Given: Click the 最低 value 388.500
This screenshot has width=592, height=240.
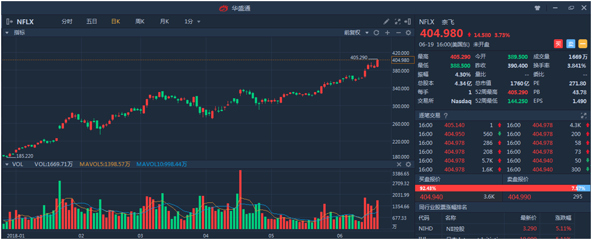Looking at the screenshot, I should (460, 66).
